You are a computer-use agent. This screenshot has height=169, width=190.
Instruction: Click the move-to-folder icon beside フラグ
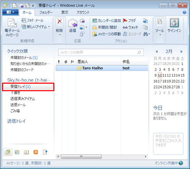(146, 21)
